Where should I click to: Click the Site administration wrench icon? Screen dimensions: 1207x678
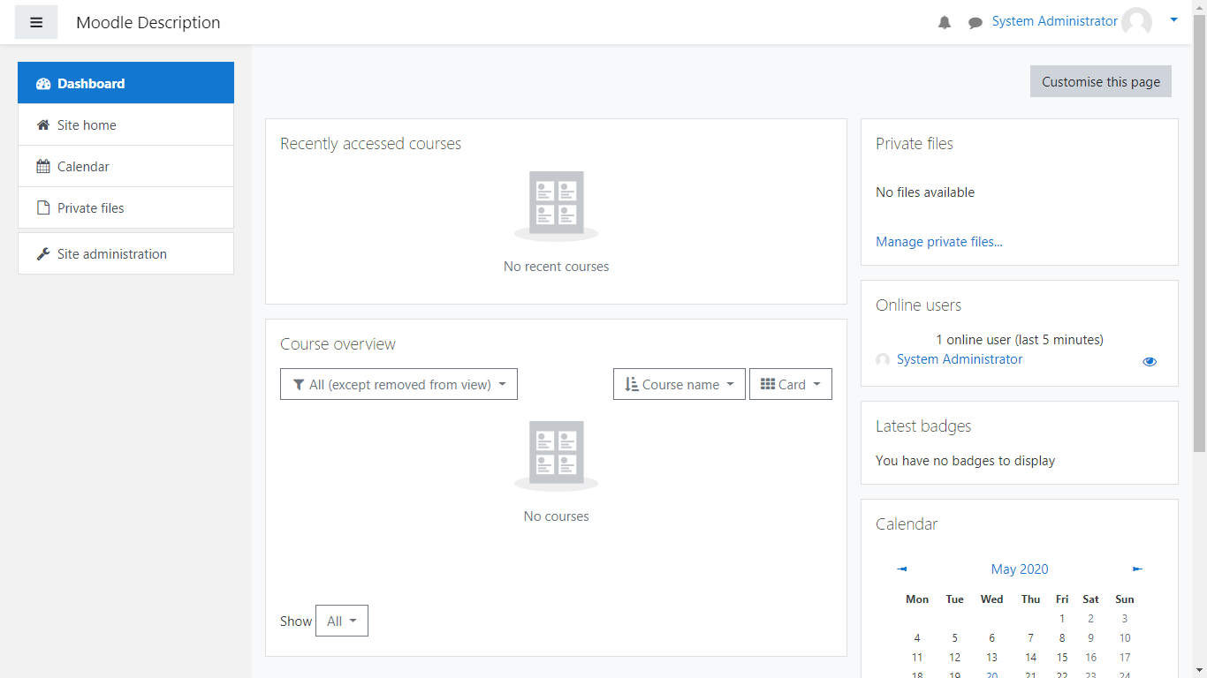click(x=42, y=254)
